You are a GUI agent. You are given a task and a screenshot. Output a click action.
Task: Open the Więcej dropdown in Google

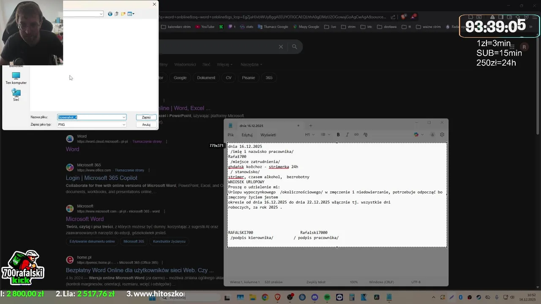click(224, 65)
